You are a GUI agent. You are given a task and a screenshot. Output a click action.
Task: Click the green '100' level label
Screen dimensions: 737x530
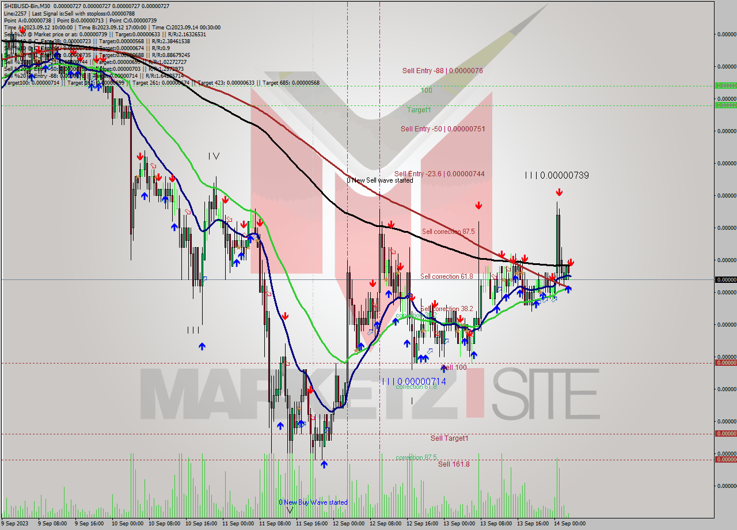426,90
